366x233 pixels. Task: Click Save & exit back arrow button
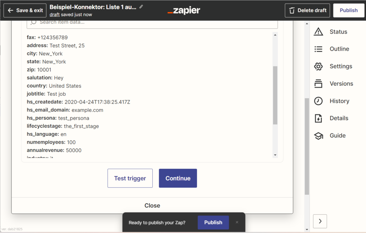25,10
